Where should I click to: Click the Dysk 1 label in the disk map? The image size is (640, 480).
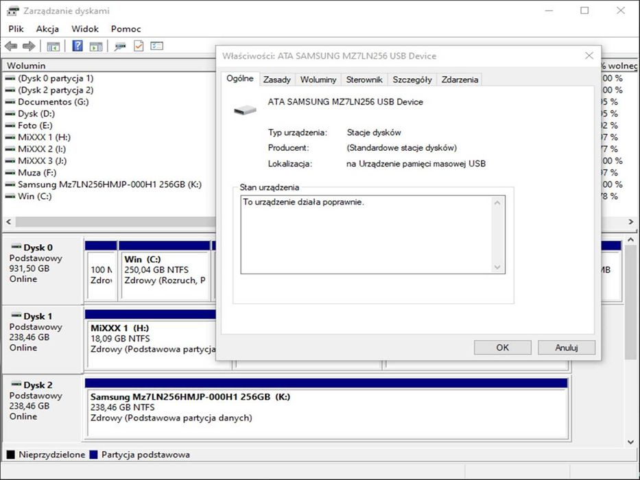[x=38, y=316]
